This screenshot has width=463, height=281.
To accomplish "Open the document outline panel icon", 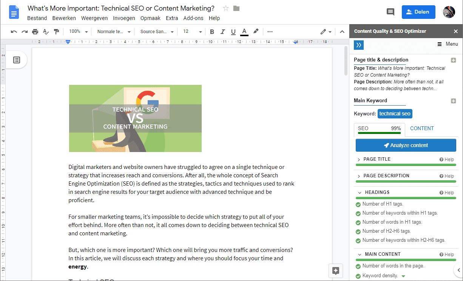I will pos(17,60).
